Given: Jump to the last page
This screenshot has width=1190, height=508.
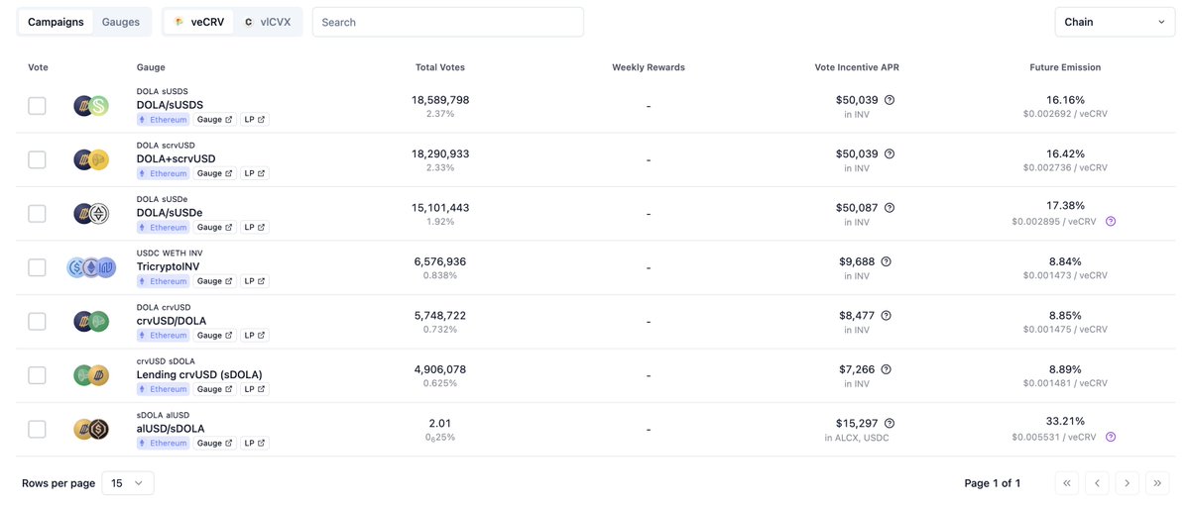Looking at the screenshot, I should point(1157,483).
